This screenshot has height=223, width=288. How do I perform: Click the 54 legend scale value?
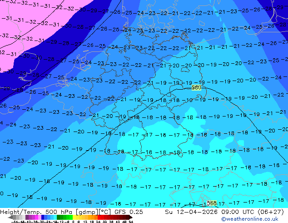click(131, 222)
